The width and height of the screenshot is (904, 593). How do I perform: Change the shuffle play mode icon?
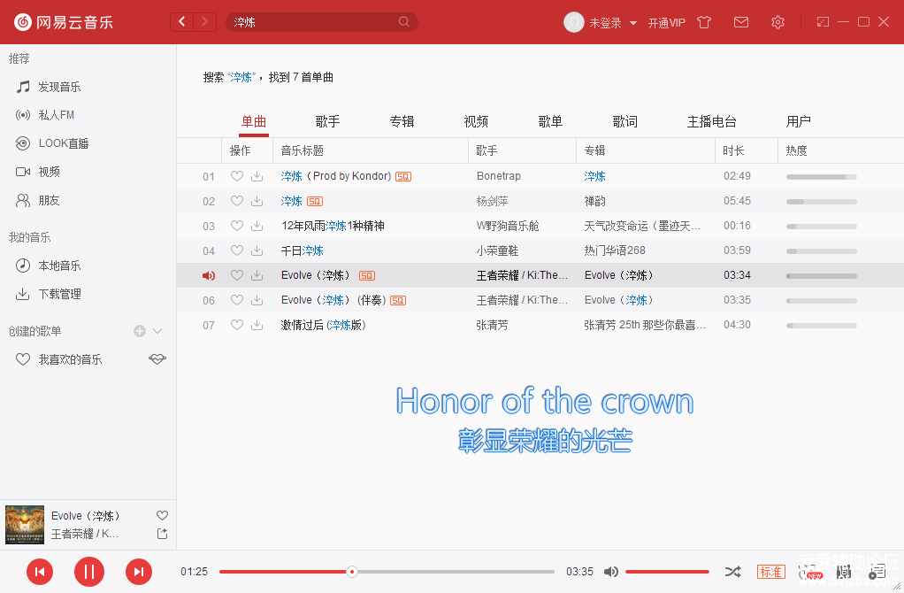click(x=732, y=572)
